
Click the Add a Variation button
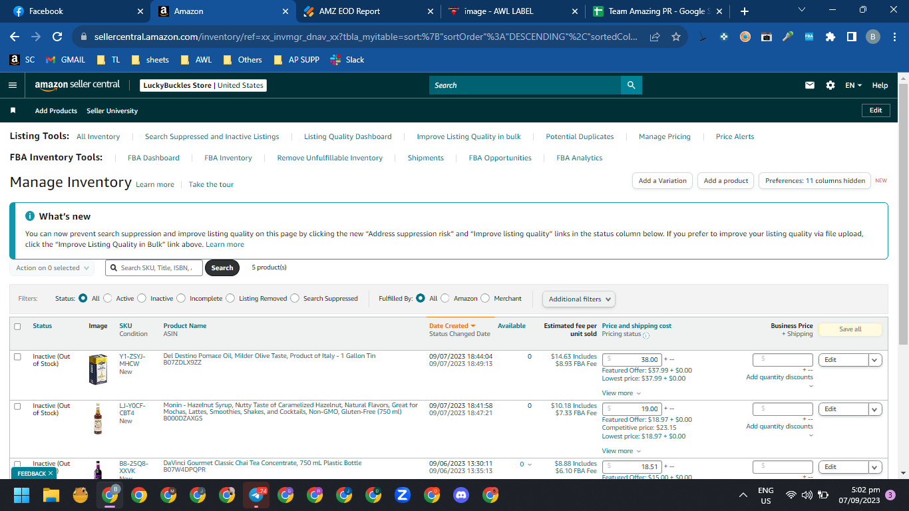[662, 181]
